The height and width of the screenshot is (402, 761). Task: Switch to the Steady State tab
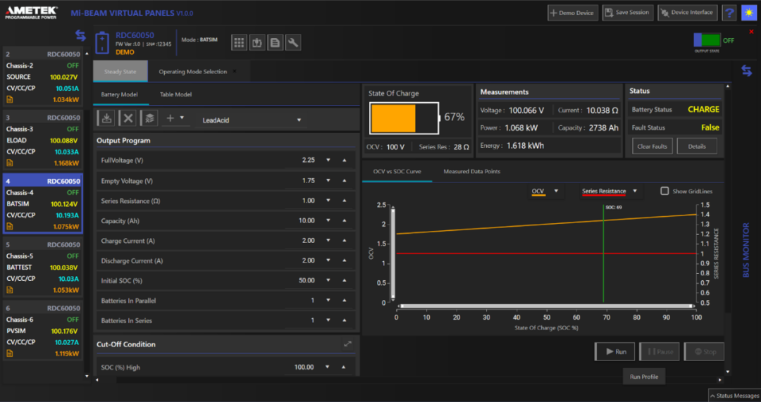point(120,71)
